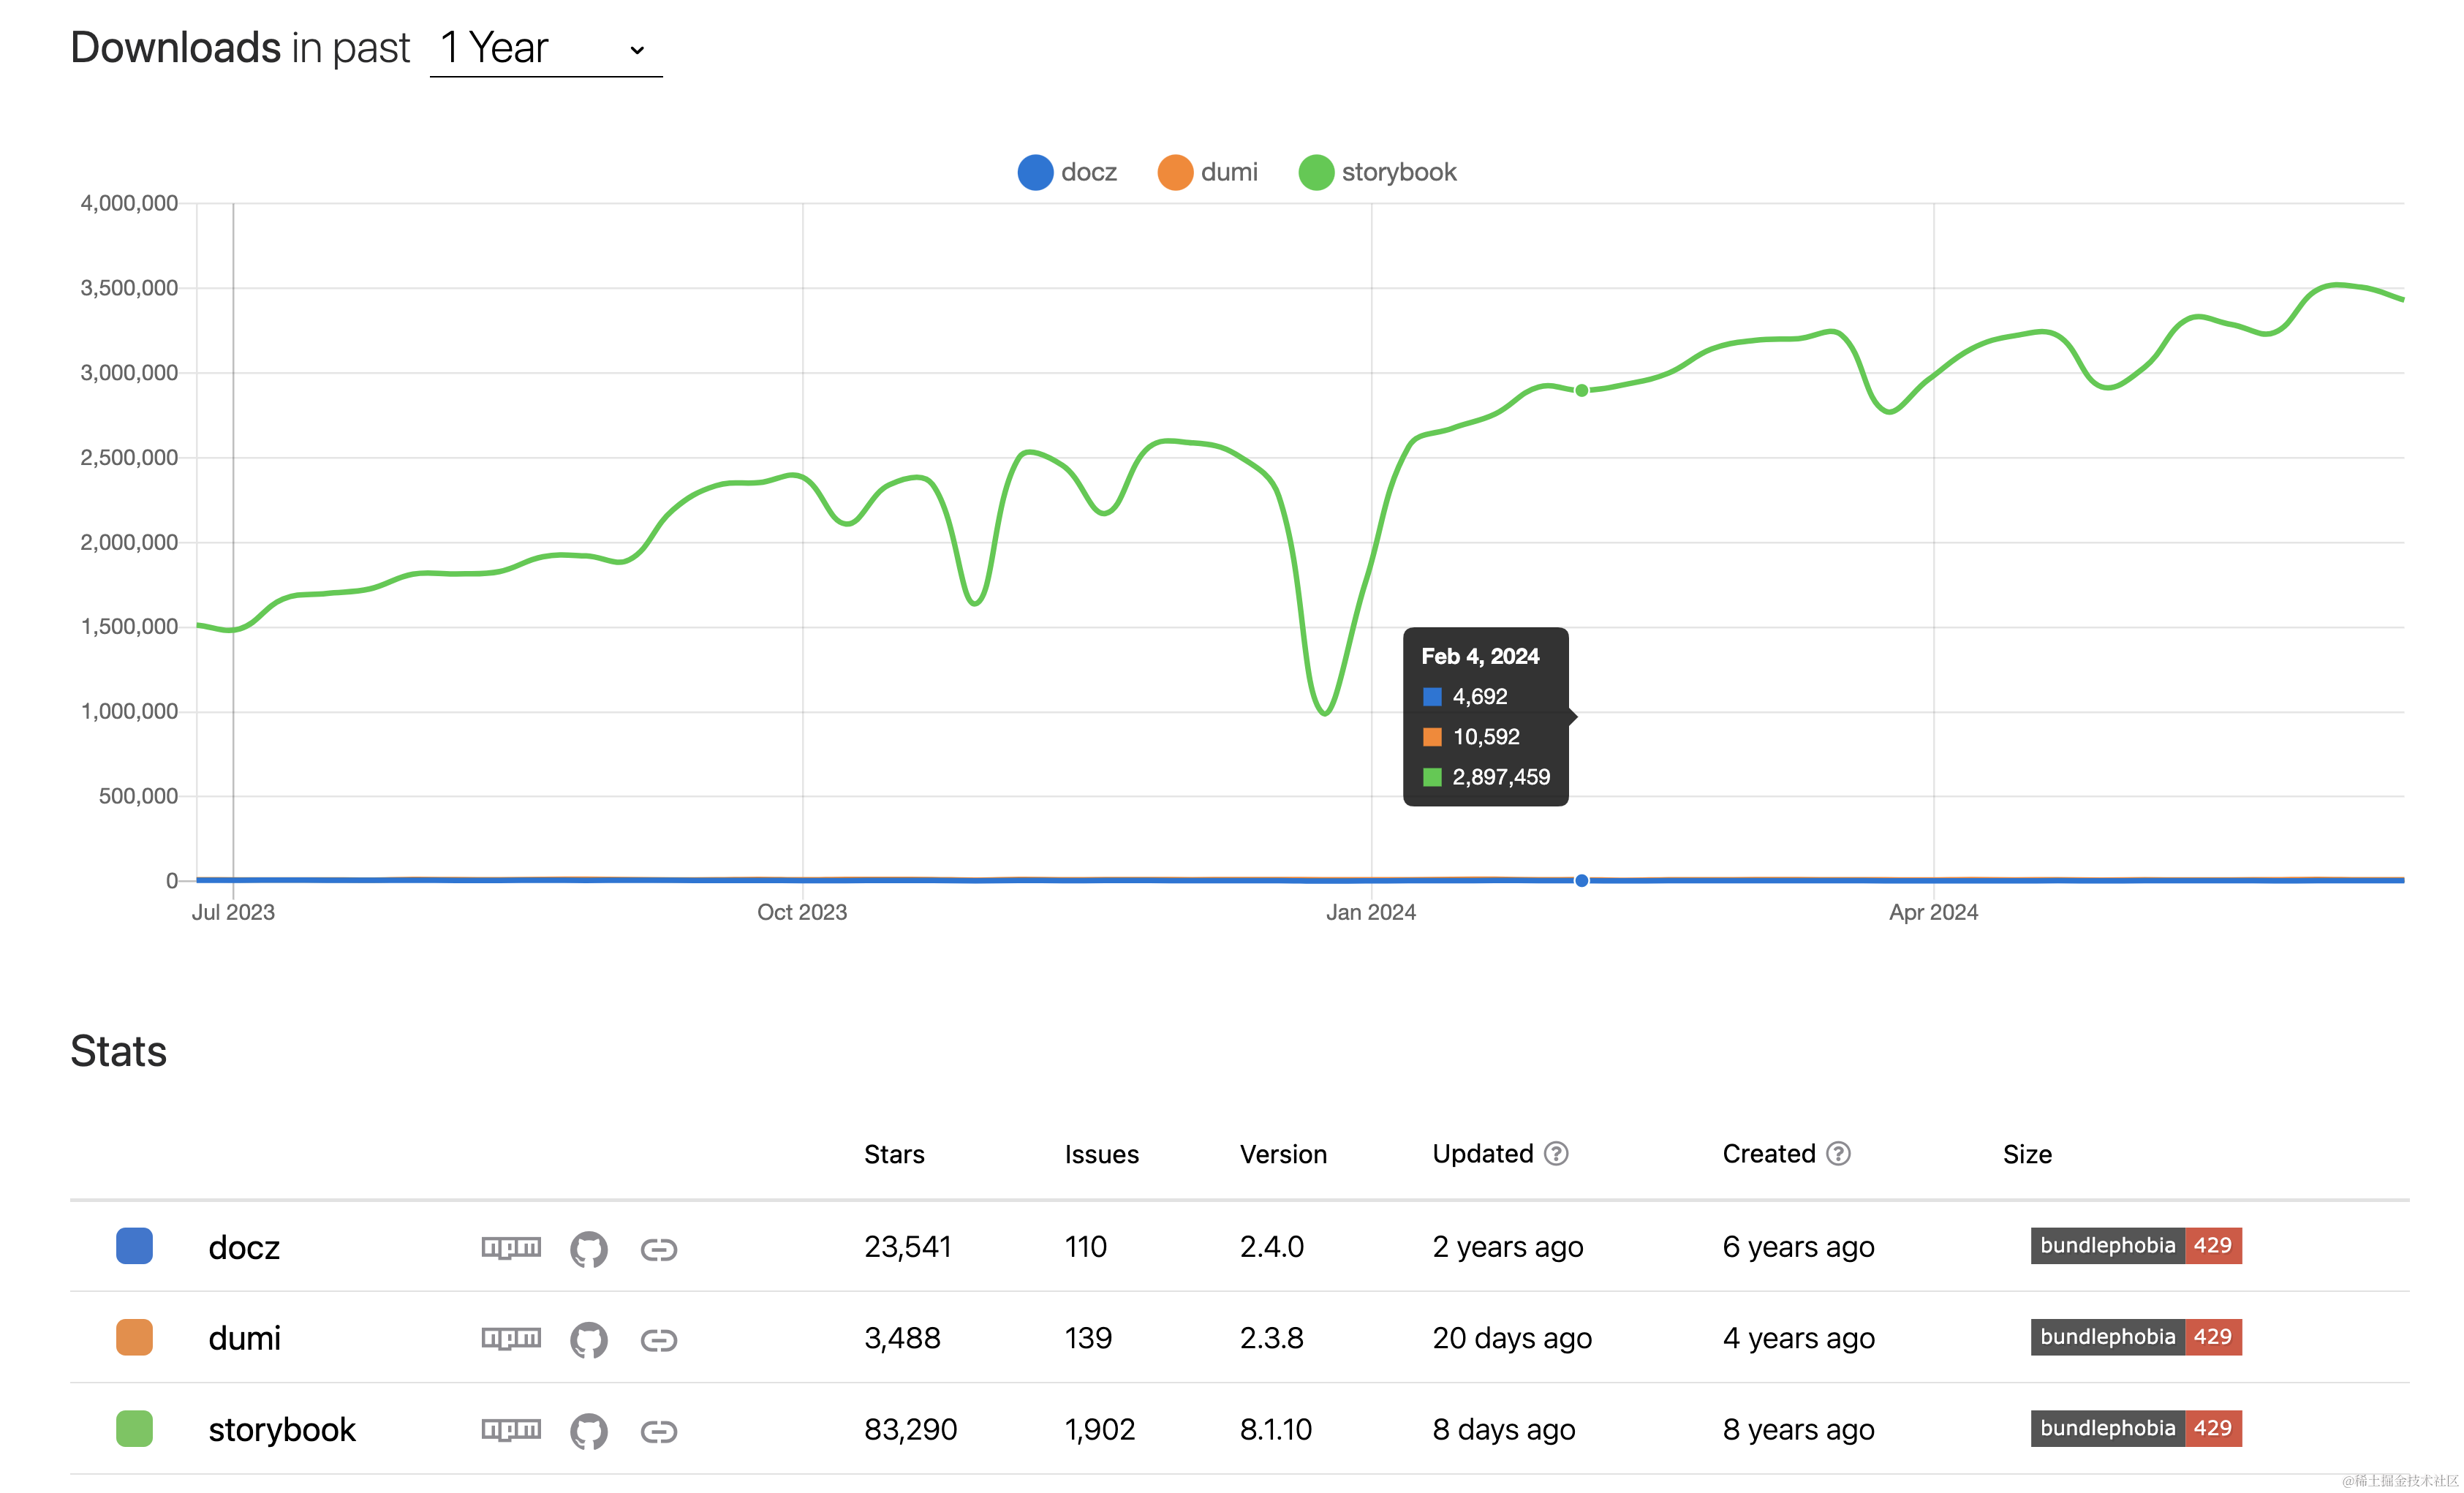
Task: Click the '2 years ago' updated cell
Action: click(1508, 1248)
